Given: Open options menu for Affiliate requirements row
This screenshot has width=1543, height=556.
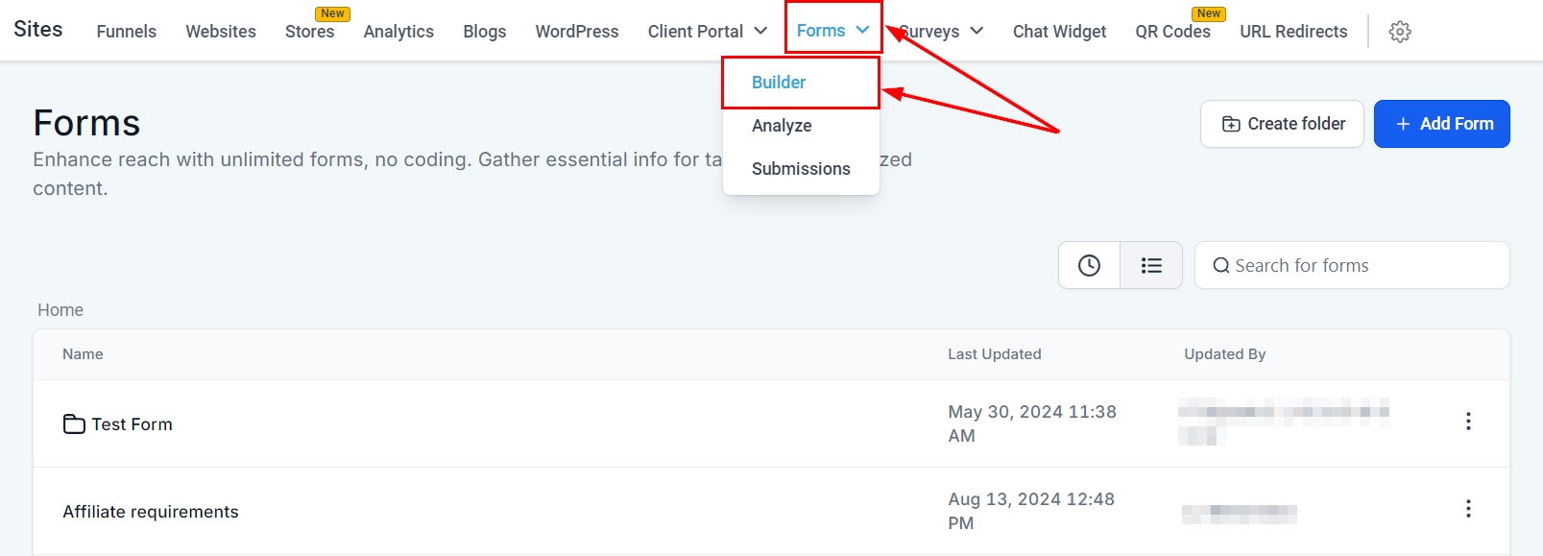Looking at the screenshot, I should coord(1468,509).
